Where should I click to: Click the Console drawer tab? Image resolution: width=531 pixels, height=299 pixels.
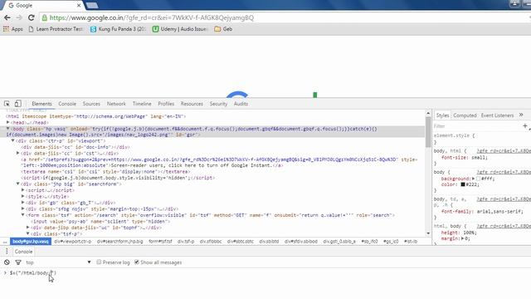tap(23, 252)
